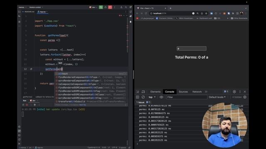Screen dimensions: 266x149
Task: Open the Dashboard bookmark
Action: (204, 18)
